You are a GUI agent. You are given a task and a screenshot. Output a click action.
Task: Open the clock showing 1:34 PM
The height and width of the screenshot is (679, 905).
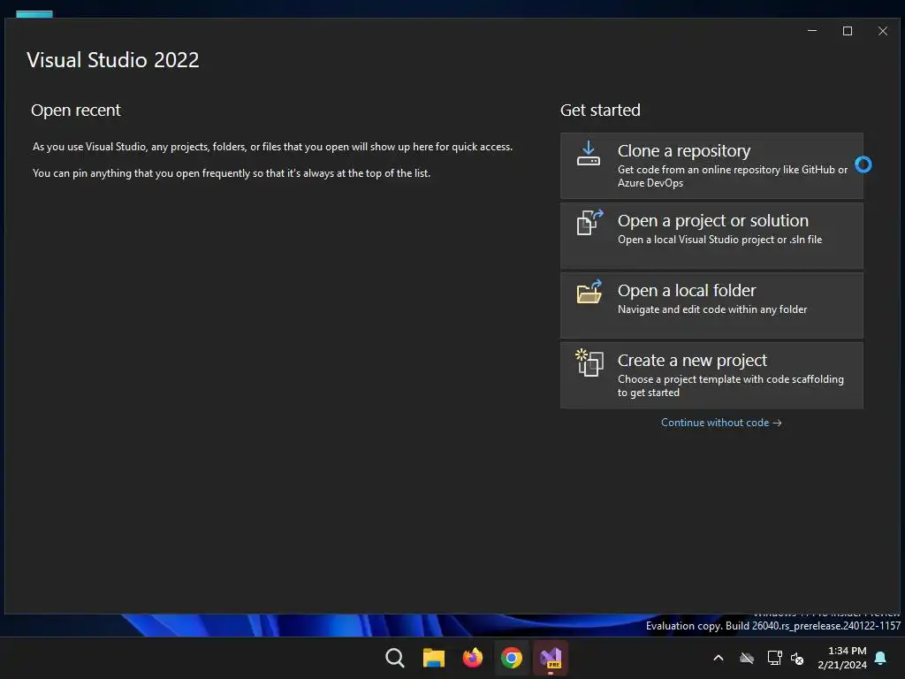pos(842,658)
